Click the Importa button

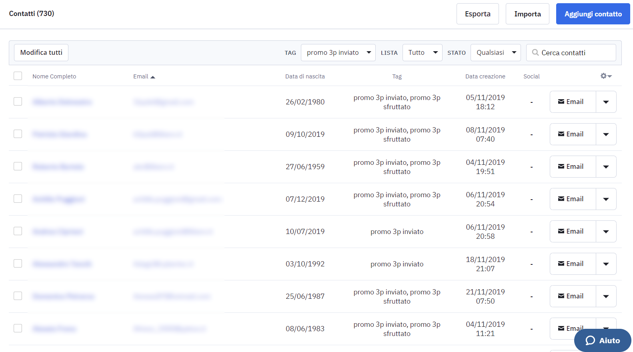tap(527, 14)
